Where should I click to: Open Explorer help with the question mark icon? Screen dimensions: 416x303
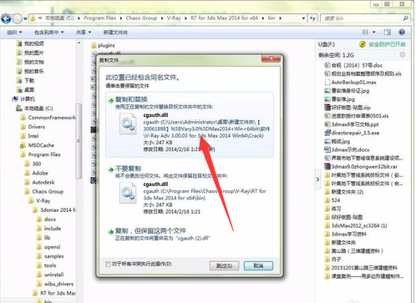coord(402,33)
